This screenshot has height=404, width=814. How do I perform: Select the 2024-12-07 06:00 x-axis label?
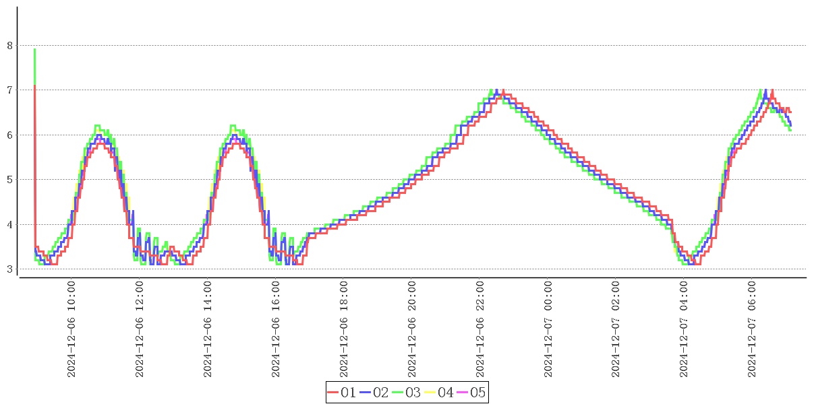click(x=752, y=330)
